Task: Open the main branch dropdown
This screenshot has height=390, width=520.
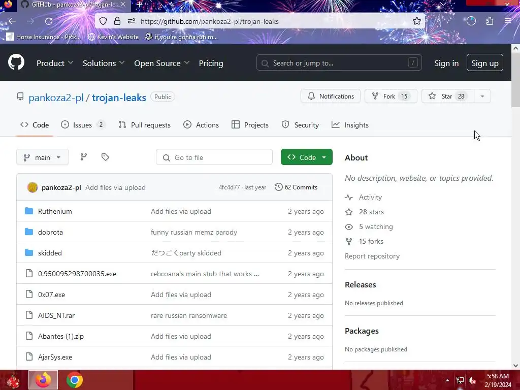Action: click(43, 157)
